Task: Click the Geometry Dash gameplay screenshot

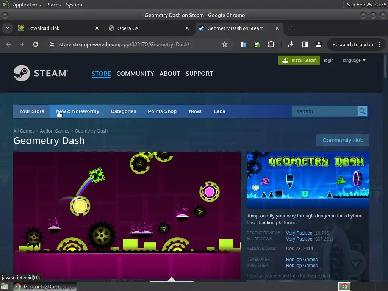Action: (x=127, y=215)
